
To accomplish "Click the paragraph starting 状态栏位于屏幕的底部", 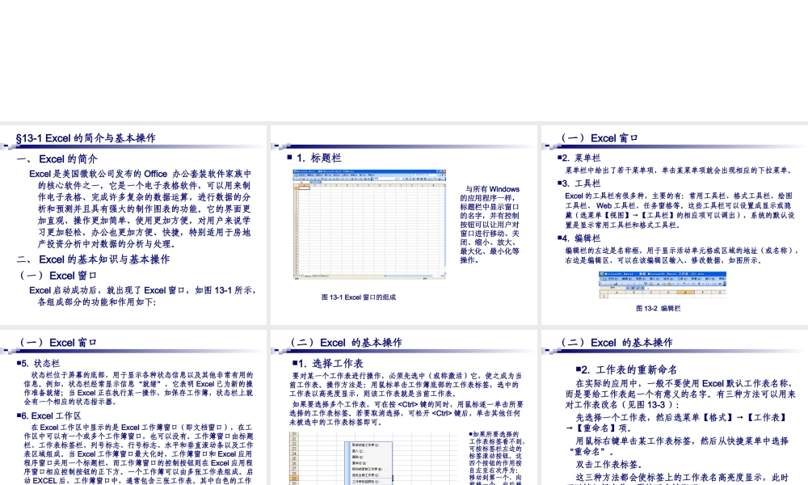I will pyautogui.click(x=138, y=388).
